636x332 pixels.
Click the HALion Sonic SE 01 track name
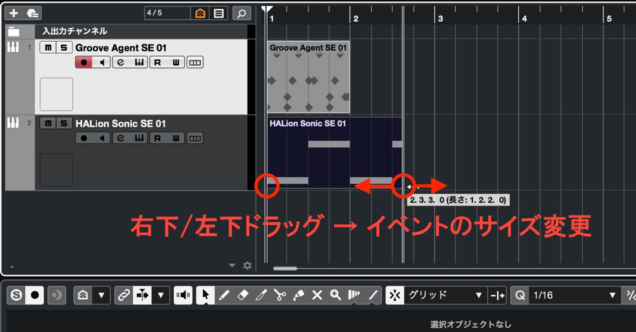click(121, 124)
